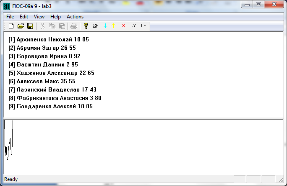Screen dimensions: 287x186
Task: Open the View menu
Action: 39,17
